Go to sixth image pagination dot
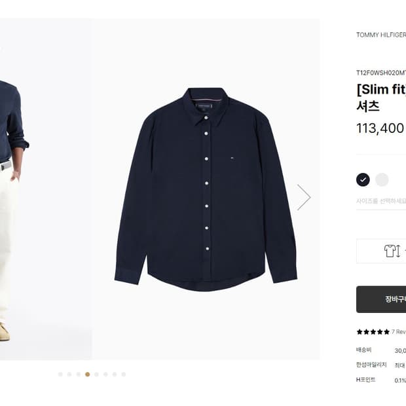The height and width of the screenshot is (406, 406). pos(105,375)
